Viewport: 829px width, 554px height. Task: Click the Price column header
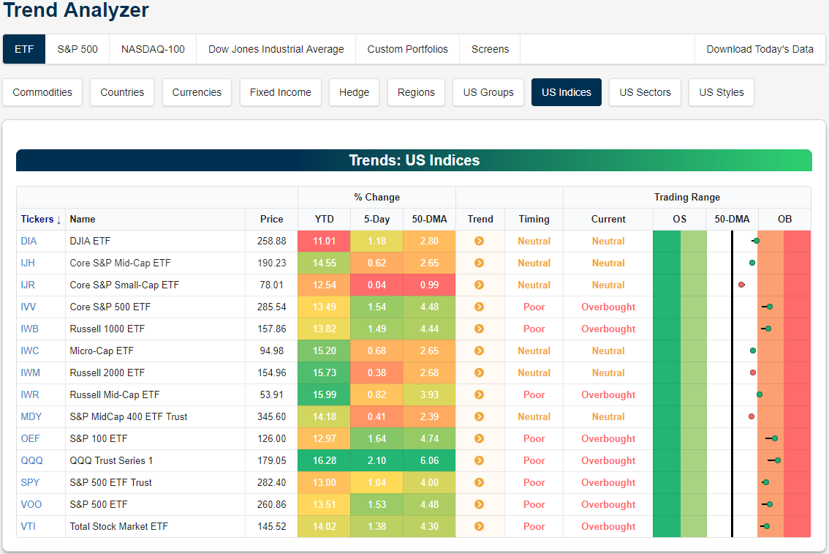[271, 219]
